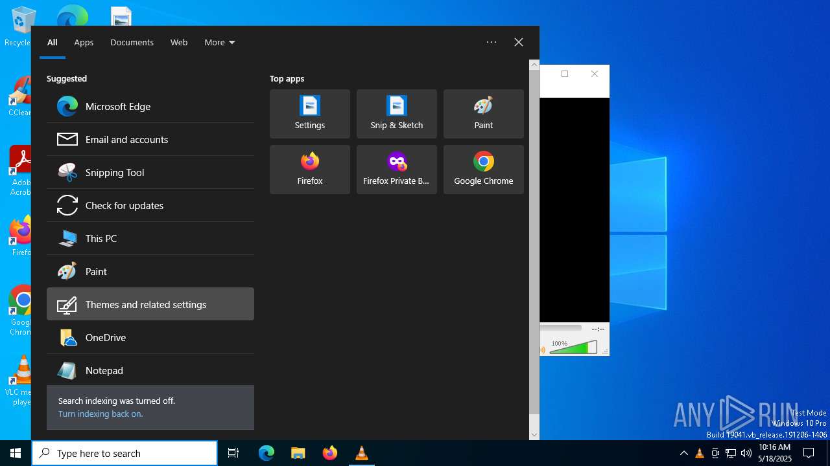Image resolution: width=830 pixels, height=466 pixels.
Task: Open This PC from suggested list
Action: pyautogui.click(x=150, y=238)
